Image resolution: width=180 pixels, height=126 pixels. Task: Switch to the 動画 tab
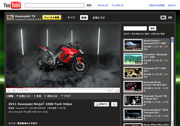click(84, 18)
